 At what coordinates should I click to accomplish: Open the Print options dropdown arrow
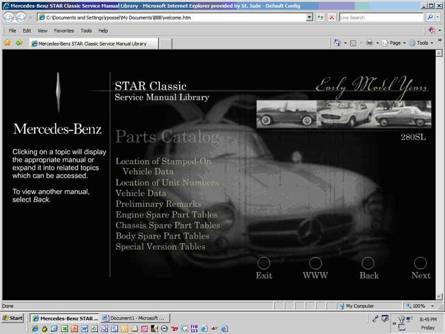click(x=377, y=43)
